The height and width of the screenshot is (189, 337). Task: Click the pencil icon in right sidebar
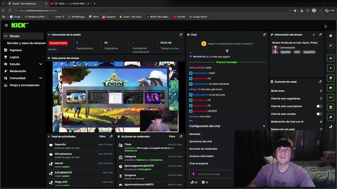click(x=331, y=45)
